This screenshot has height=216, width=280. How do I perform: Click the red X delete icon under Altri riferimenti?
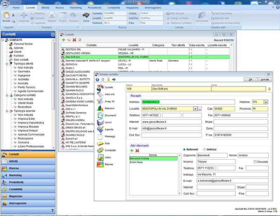point(137,150)
